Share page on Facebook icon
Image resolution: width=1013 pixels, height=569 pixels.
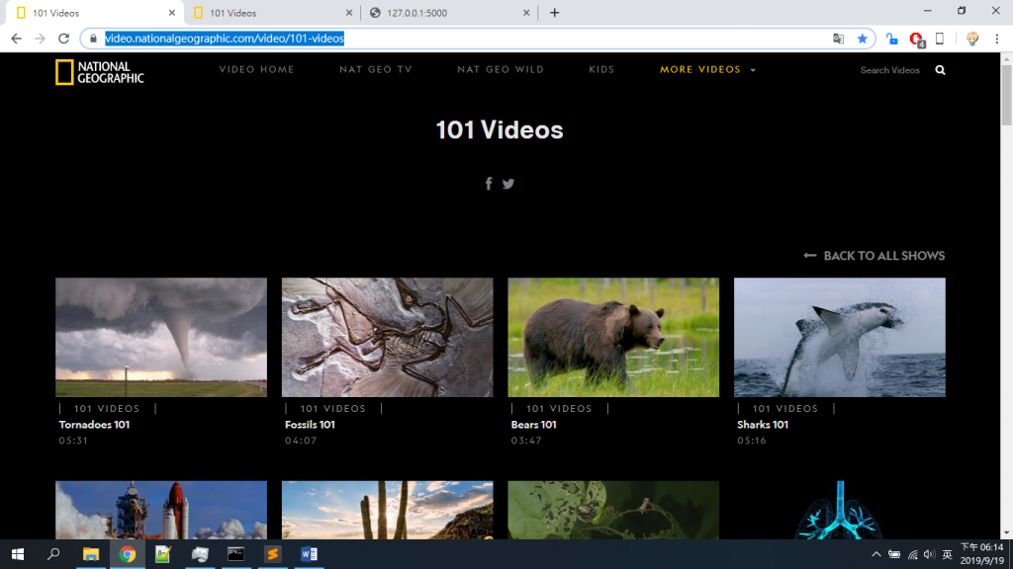pyautogui.click(x=489, y=184)
